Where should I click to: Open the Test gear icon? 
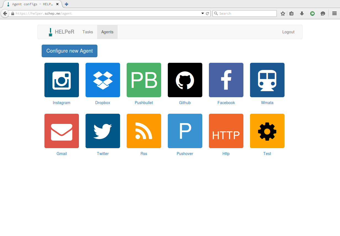(267, 131)
